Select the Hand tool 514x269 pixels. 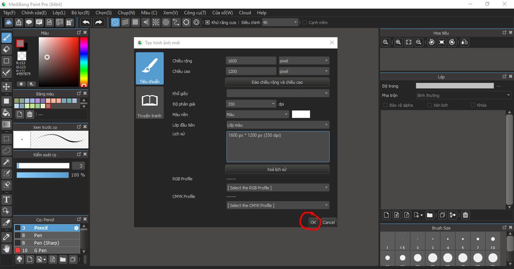click(x=6, y=248)
